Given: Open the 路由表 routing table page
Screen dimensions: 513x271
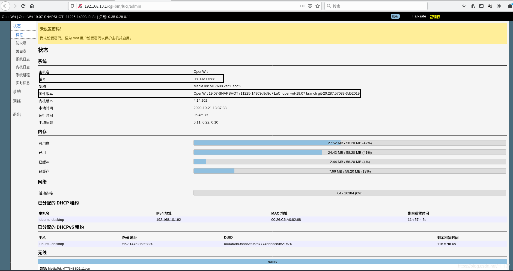Looking at the screenshot, I should (x=21, y=51).
